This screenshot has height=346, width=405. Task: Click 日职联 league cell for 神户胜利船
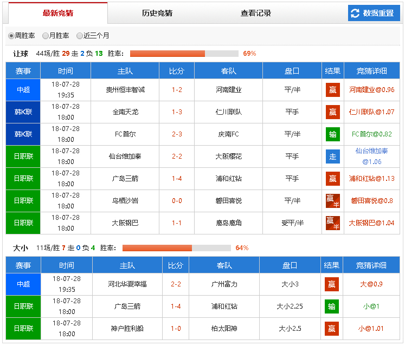23,329
